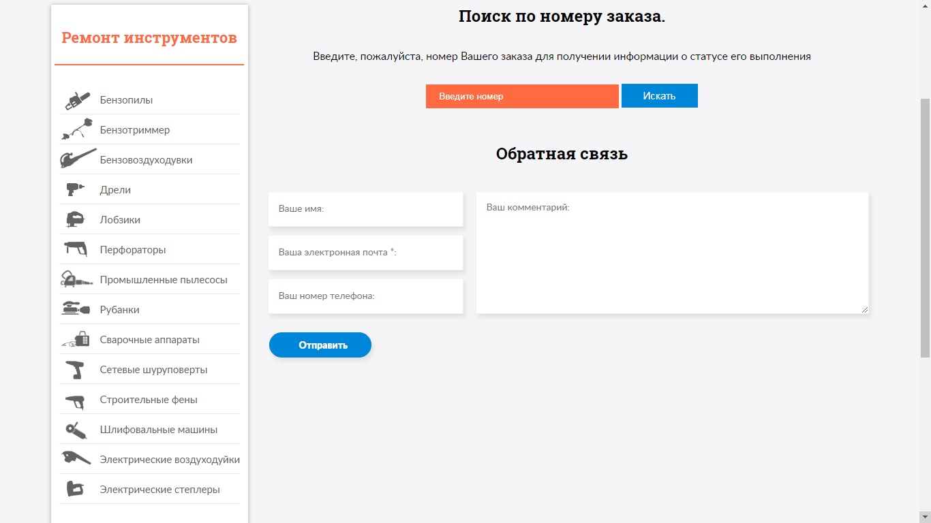
Task: Open the Промышленные пылесосы category
Action: [x=164, y=280]
